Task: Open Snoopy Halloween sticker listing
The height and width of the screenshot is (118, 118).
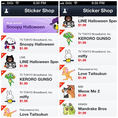Action: tap(30, 44)
